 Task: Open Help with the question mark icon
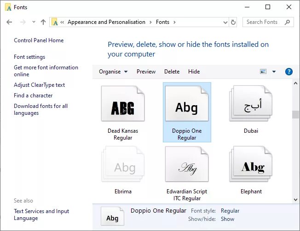pyautogui.click(x=288, y=72)
